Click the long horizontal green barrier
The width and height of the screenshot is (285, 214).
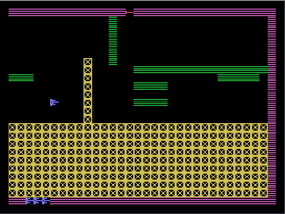click(x=200, y=70)
